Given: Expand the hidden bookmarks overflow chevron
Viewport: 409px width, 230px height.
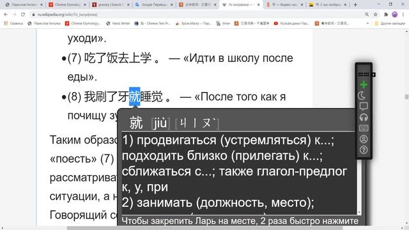Looking at the screenshot, I should pyautogui.click(x=368, y=23).
